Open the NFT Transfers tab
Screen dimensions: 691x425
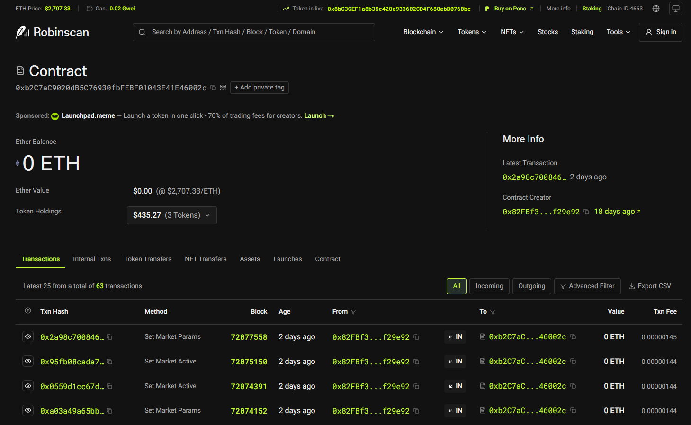point(206,259)
